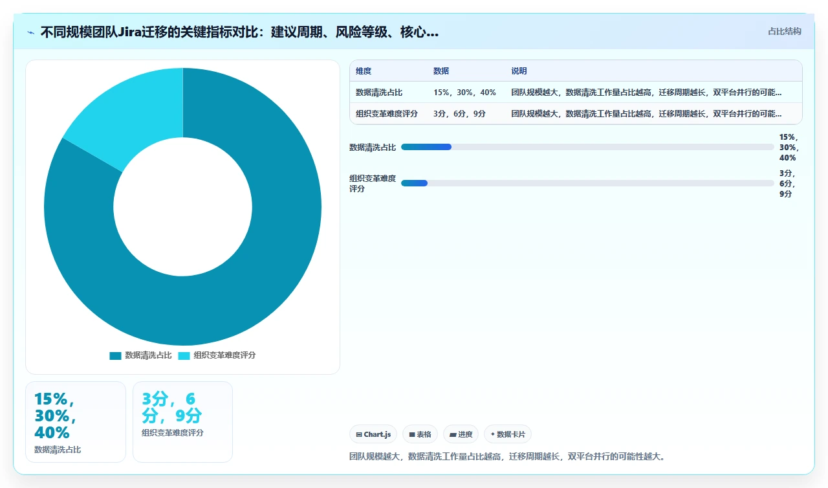
Task: Click the light cyan legend color swatch
Action: [x=184, y=356]
